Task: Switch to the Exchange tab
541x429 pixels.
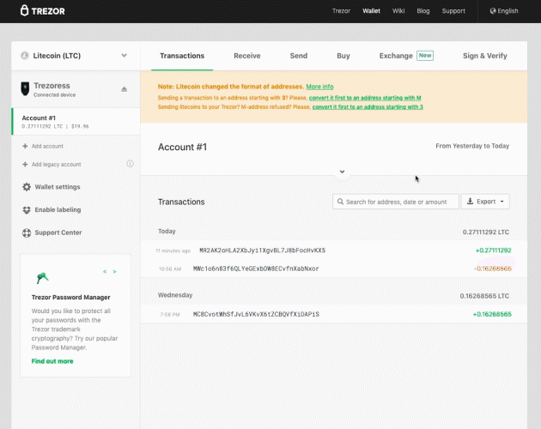Action: click(396, 56)
